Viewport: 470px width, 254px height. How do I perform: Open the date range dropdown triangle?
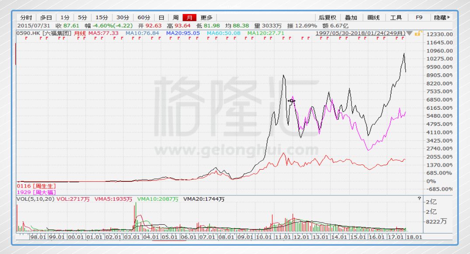click(409, 33)
